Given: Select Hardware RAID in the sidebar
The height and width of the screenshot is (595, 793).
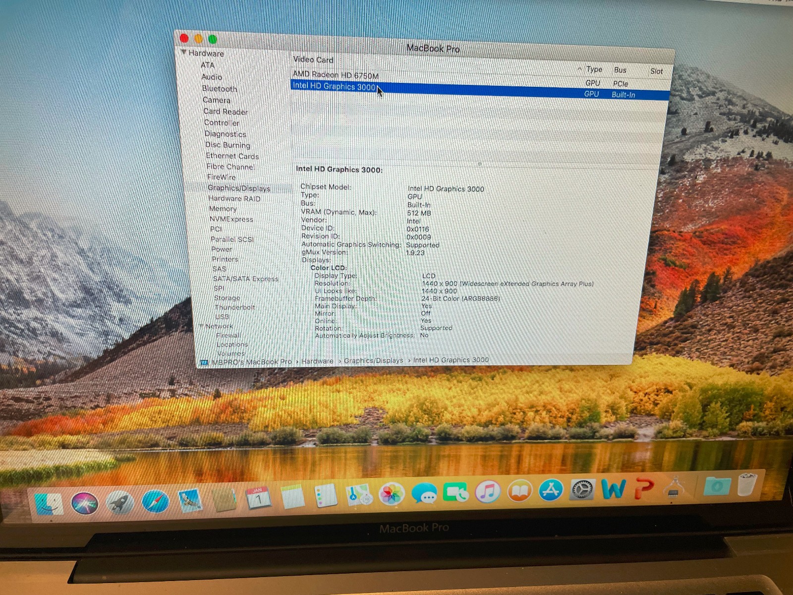Looking at the screenshot, I should click(234, 198).
